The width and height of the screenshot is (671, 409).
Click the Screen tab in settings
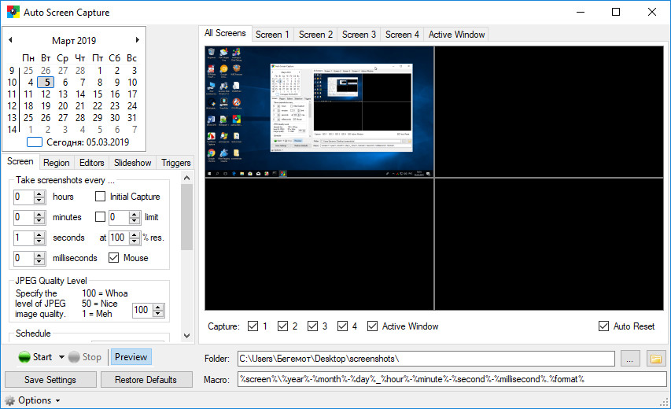coord(20,161)
